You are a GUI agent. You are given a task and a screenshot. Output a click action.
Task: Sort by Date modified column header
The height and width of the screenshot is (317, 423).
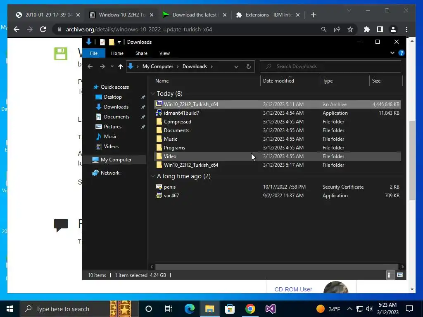click(278, 81)
